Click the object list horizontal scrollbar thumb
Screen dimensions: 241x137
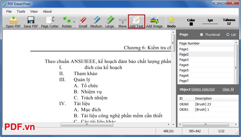point(206,124)
